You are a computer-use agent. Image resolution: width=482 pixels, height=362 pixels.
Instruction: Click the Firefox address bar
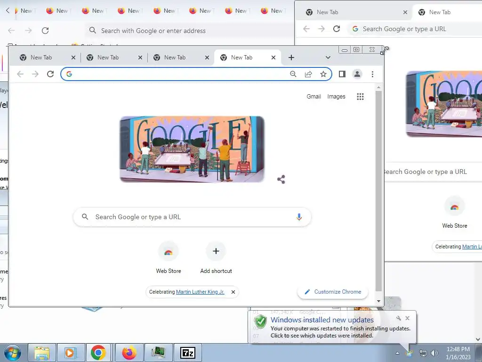point(189,31)
